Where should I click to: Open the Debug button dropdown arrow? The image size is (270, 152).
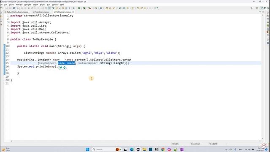[x=76, y=8]
